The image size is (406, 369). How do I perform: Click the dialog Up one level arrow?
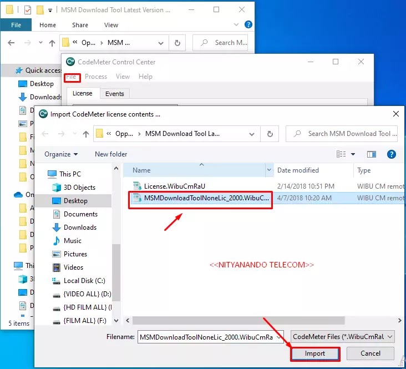point(86,134)
